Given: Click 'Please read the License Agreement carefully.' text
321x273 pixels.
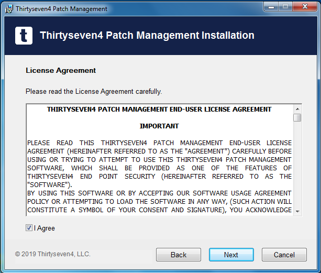Looking at the screenshot, I should click(94, 91).
